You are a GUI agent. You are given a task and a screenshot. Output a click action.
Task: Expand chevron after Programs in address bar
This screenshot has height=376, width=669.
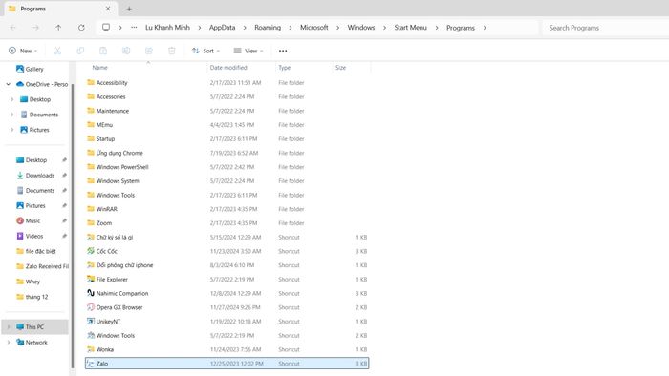click(485, 28)
